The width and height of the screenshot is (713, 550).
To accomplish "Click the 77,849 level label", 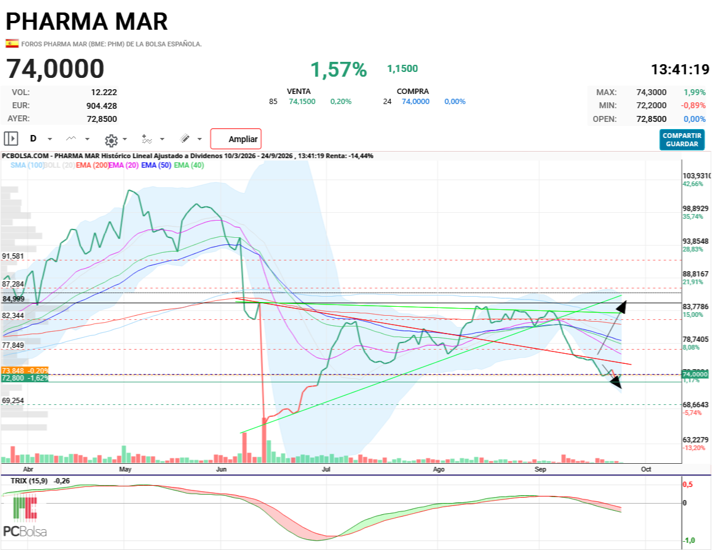I will tap(13, 345).
